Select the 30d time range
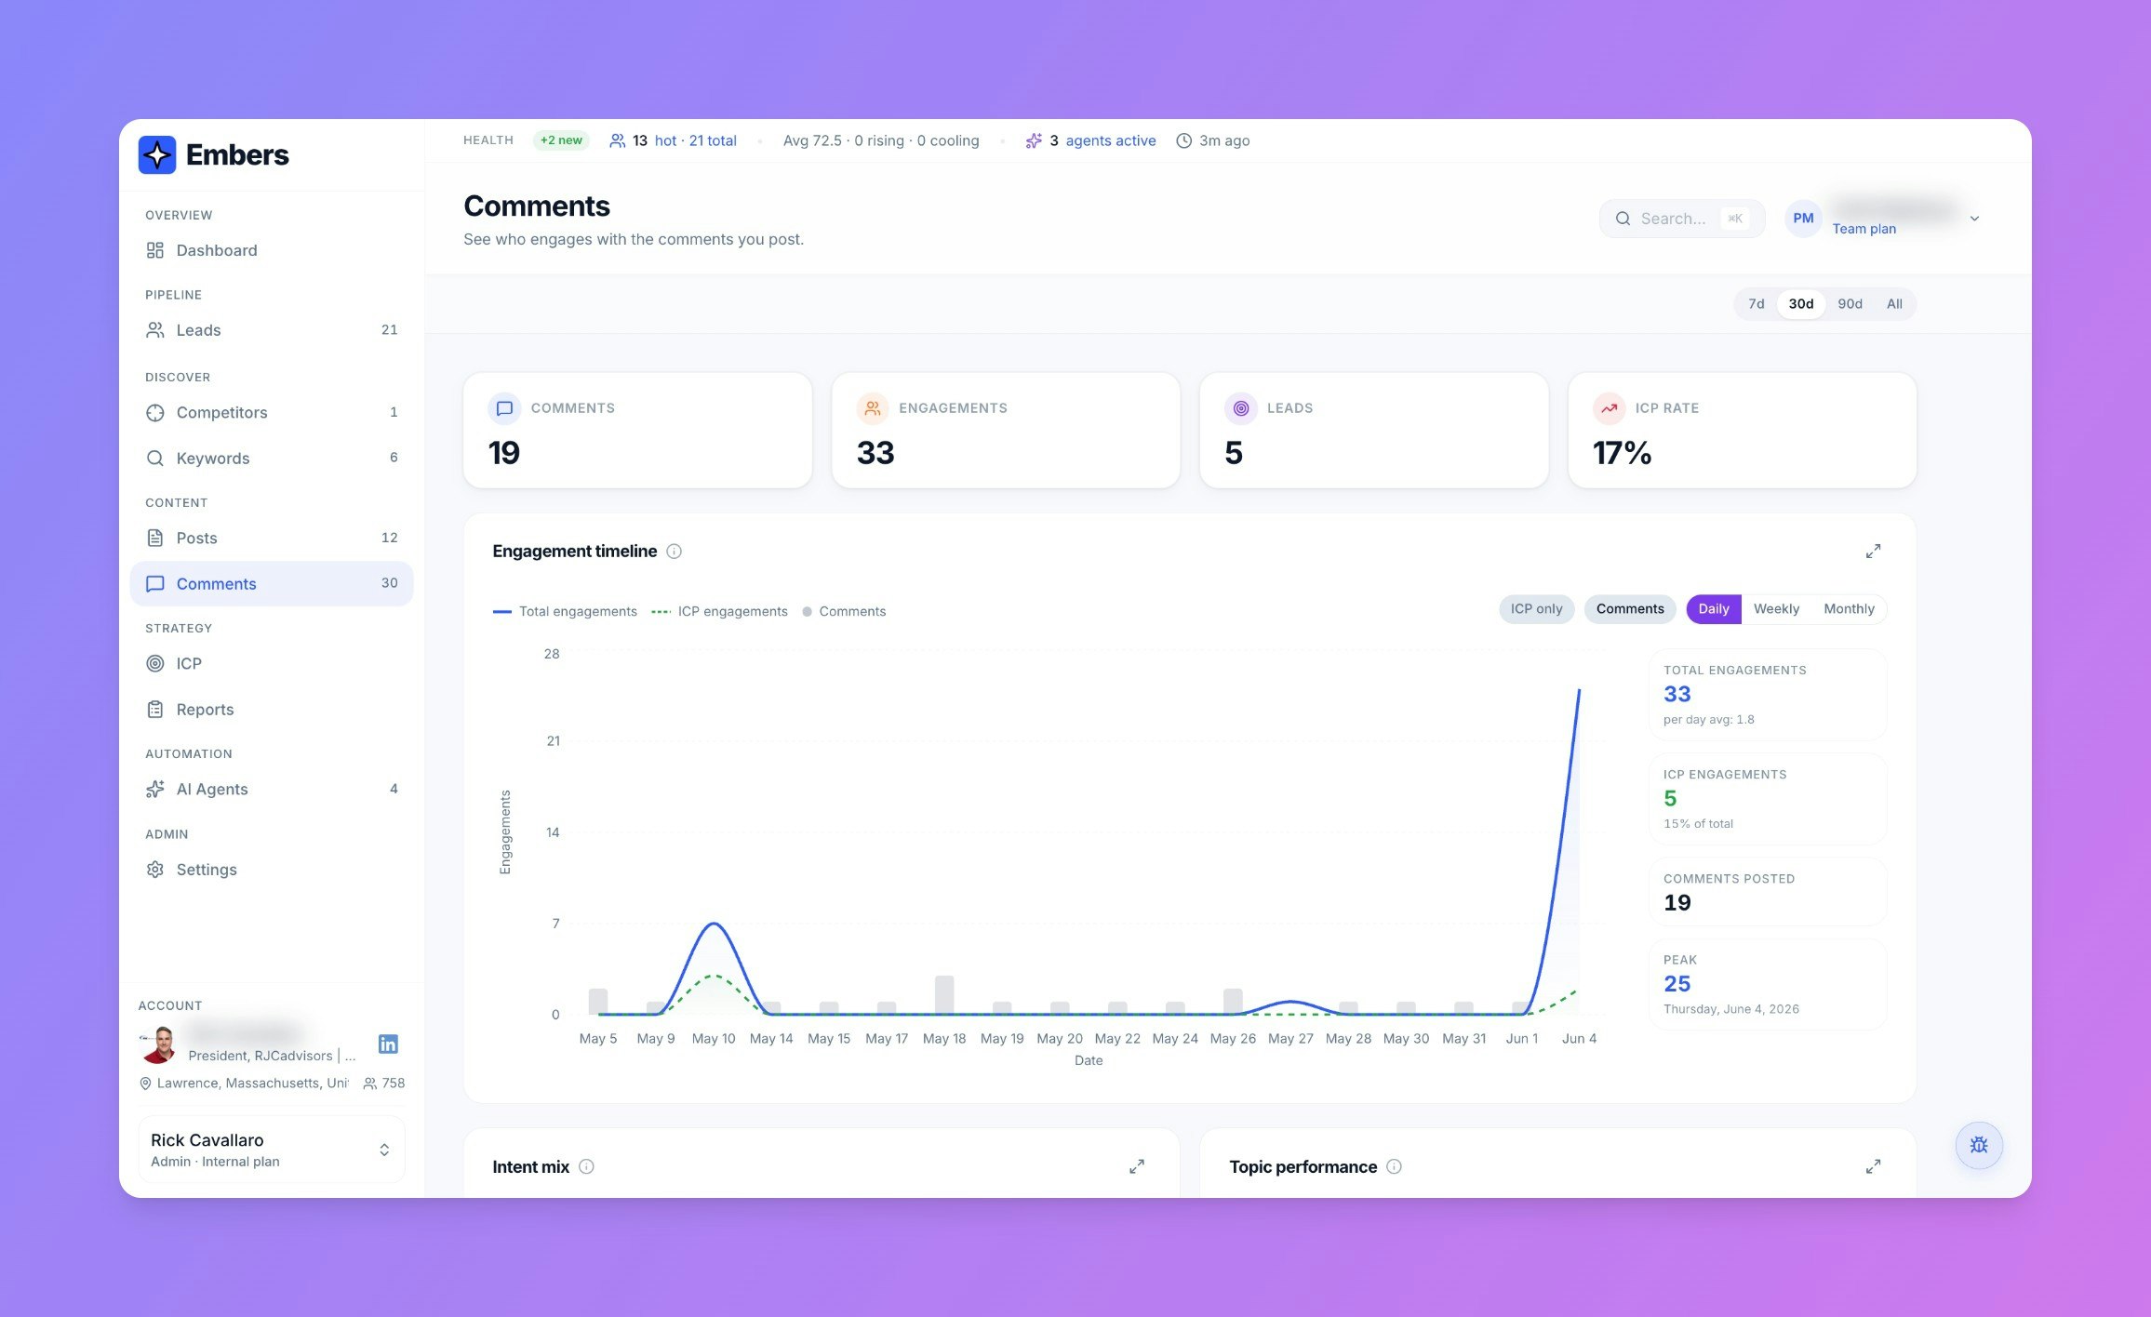The image size is (2151, 1317). pyautogui.click(x=1800, y=304)
